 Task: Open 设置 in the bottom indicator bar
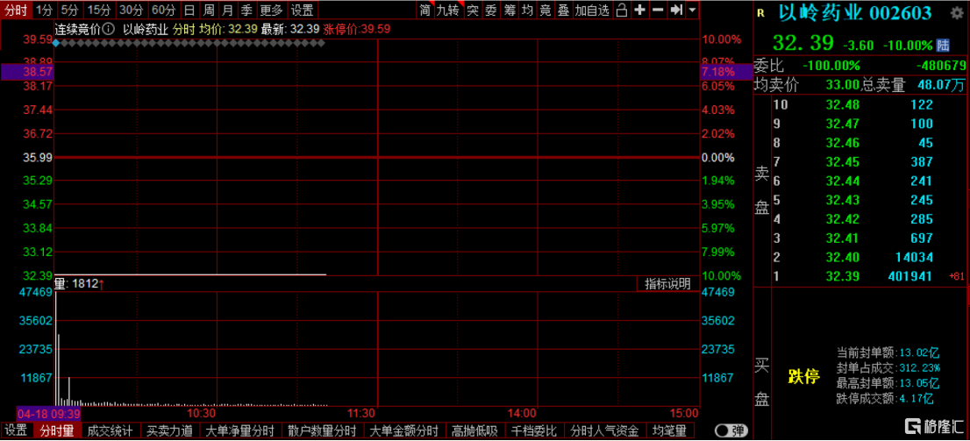(x=16, y=430)
